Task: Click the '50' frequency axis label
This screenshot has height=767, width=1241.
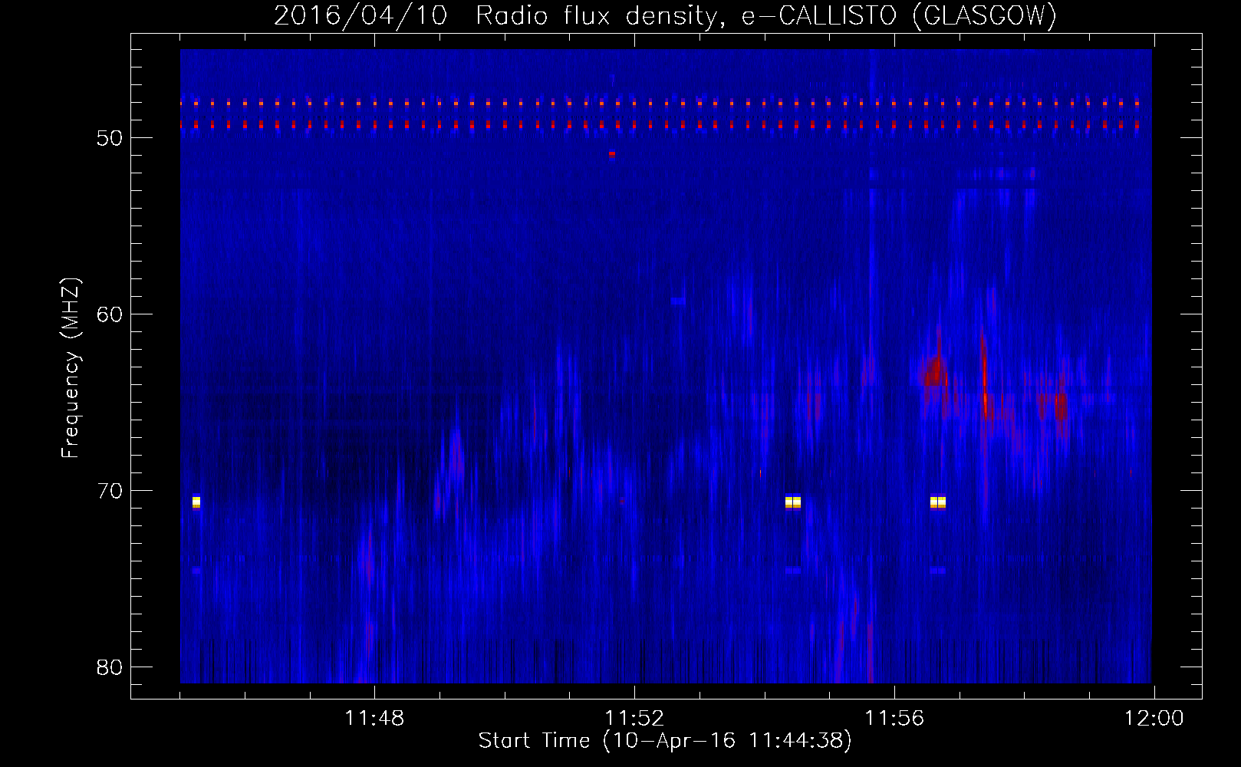Action: pyautogui.click(x=110, y=138)
